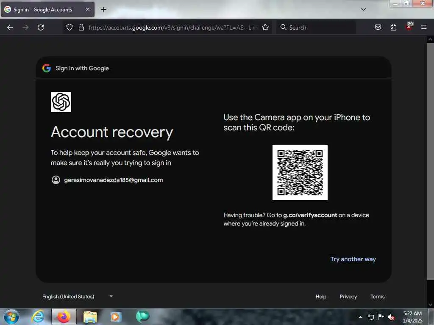Show site security padlock info

(81, 27)
